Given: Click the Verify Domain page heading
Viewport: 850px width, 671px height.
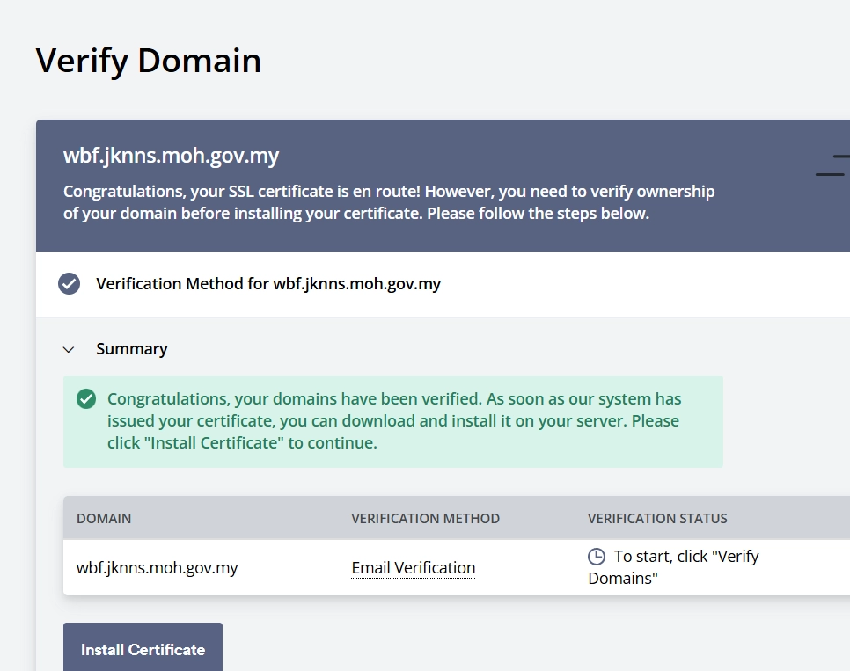Looking at the screenshot, I should click(x=148, y=61).
